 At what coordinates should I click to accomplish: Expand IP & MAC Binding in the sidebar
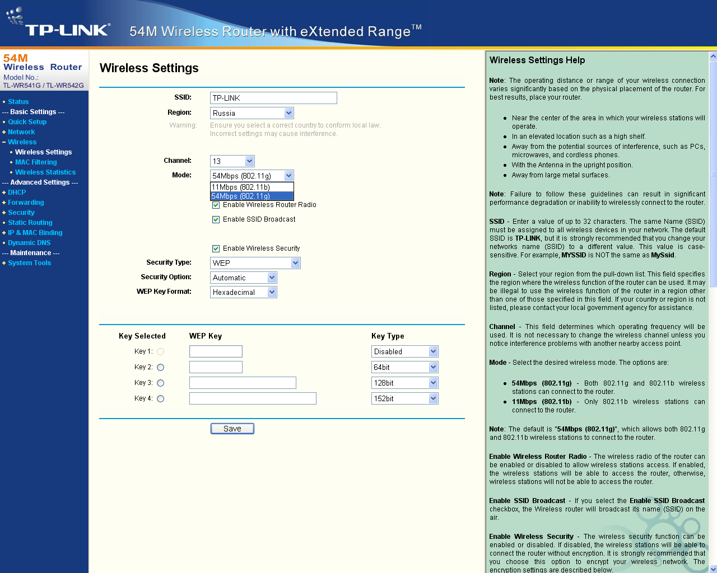click(35, 233)
